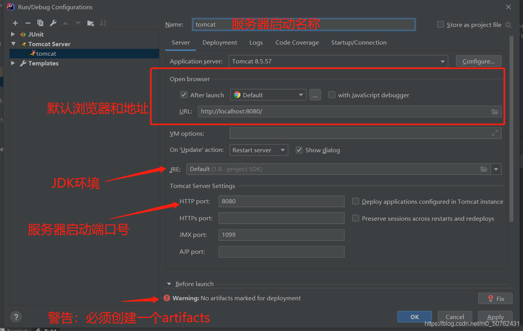Viewport: 523px width, 331px height.
Task: Switch to Startup/Connection tab
Action: tap(359, 43)
